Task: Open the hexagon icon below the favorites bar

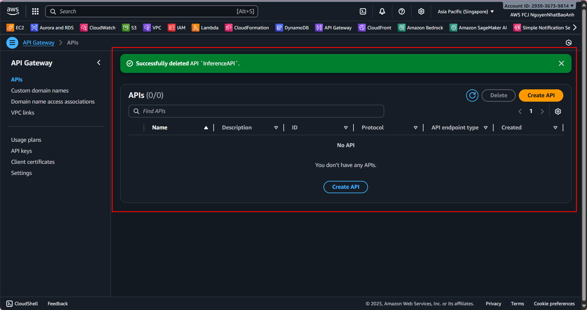Action: (569, 43)
